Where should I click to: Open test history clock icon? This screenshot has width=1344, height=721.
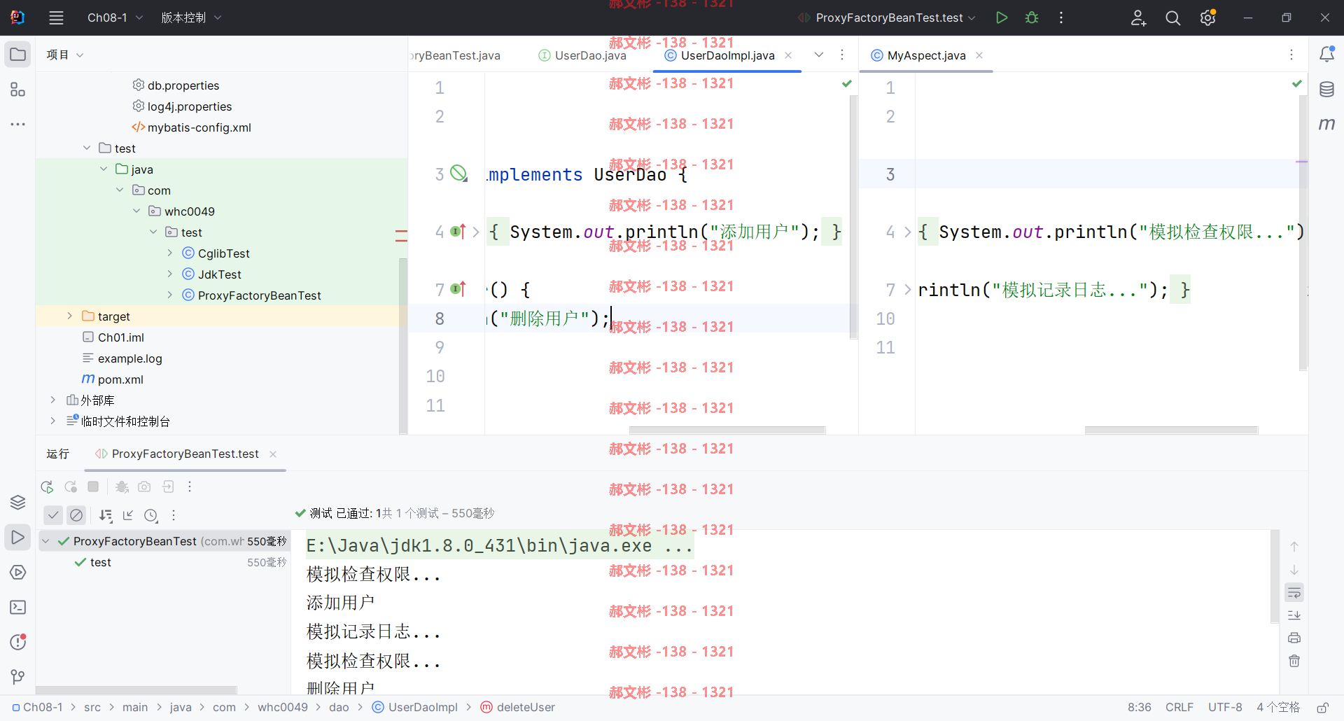tap(151, 515)
